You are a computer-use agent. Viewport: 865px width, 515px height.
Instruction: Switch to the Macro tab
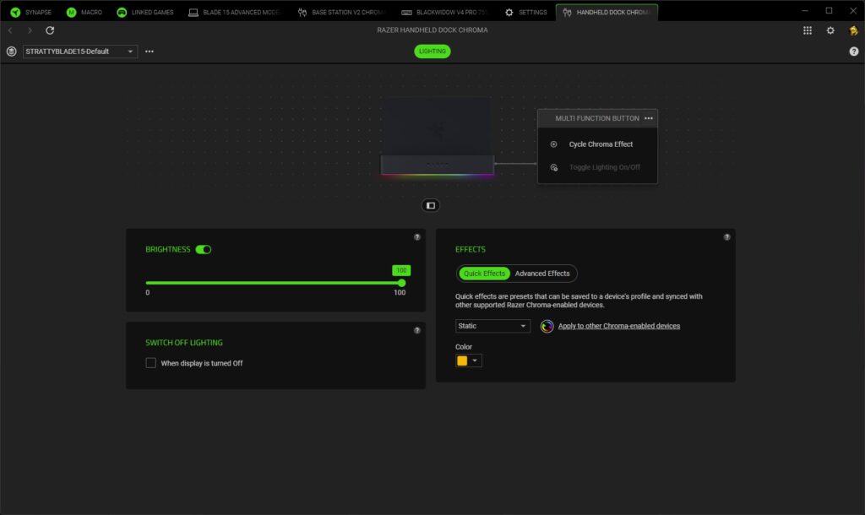pyautogui.click(x=84, y=12)
